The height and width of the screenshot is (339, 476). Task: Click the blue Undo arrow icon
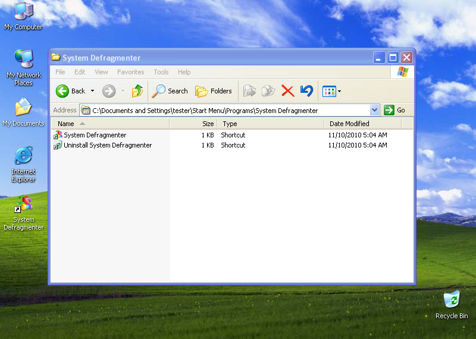[306, 91]
